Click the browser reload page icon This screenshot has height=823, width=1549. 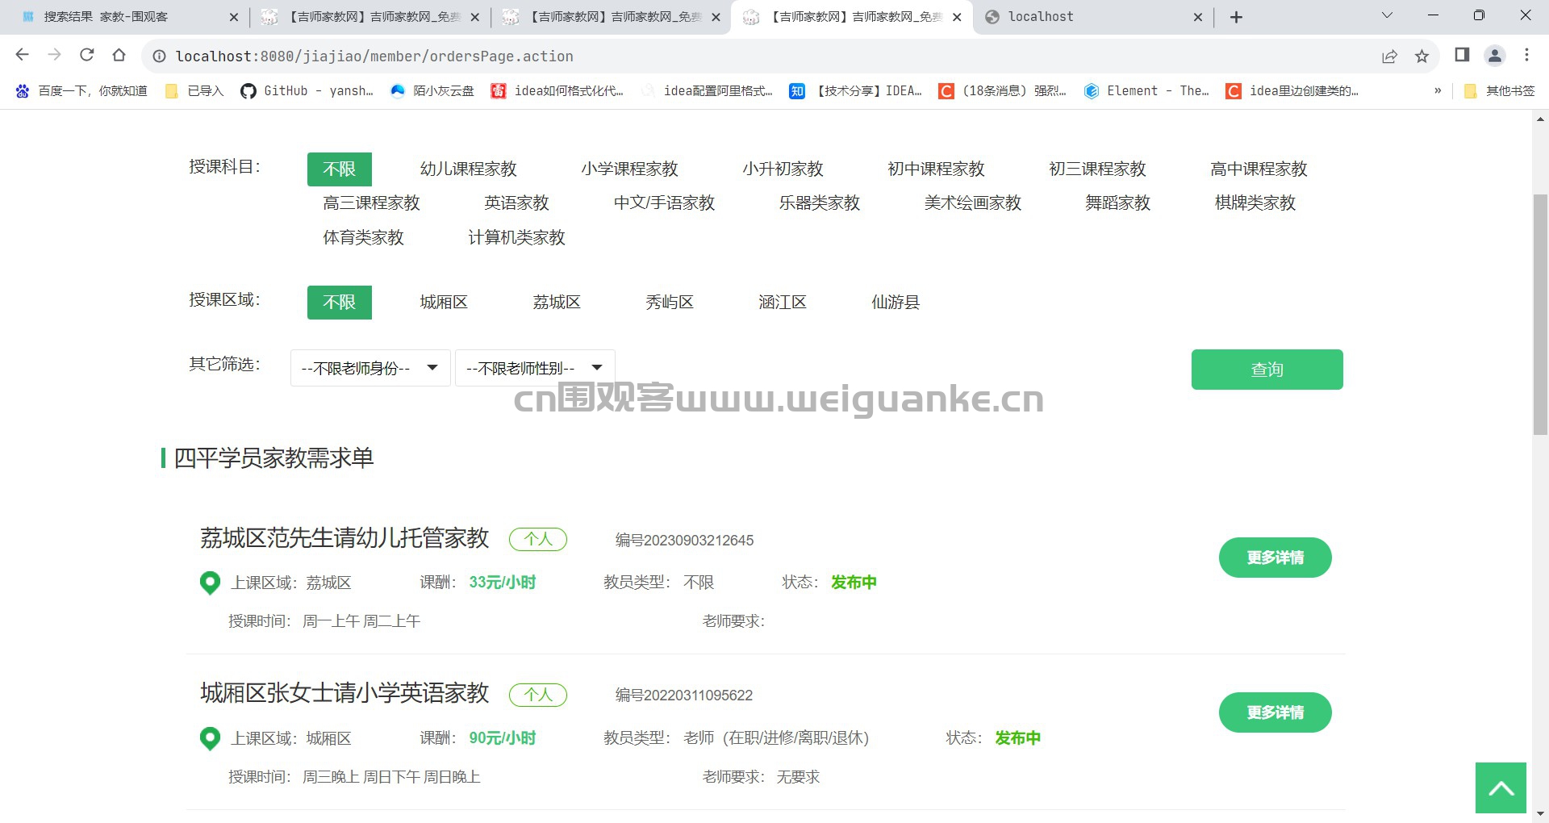[x=87, y=55]
